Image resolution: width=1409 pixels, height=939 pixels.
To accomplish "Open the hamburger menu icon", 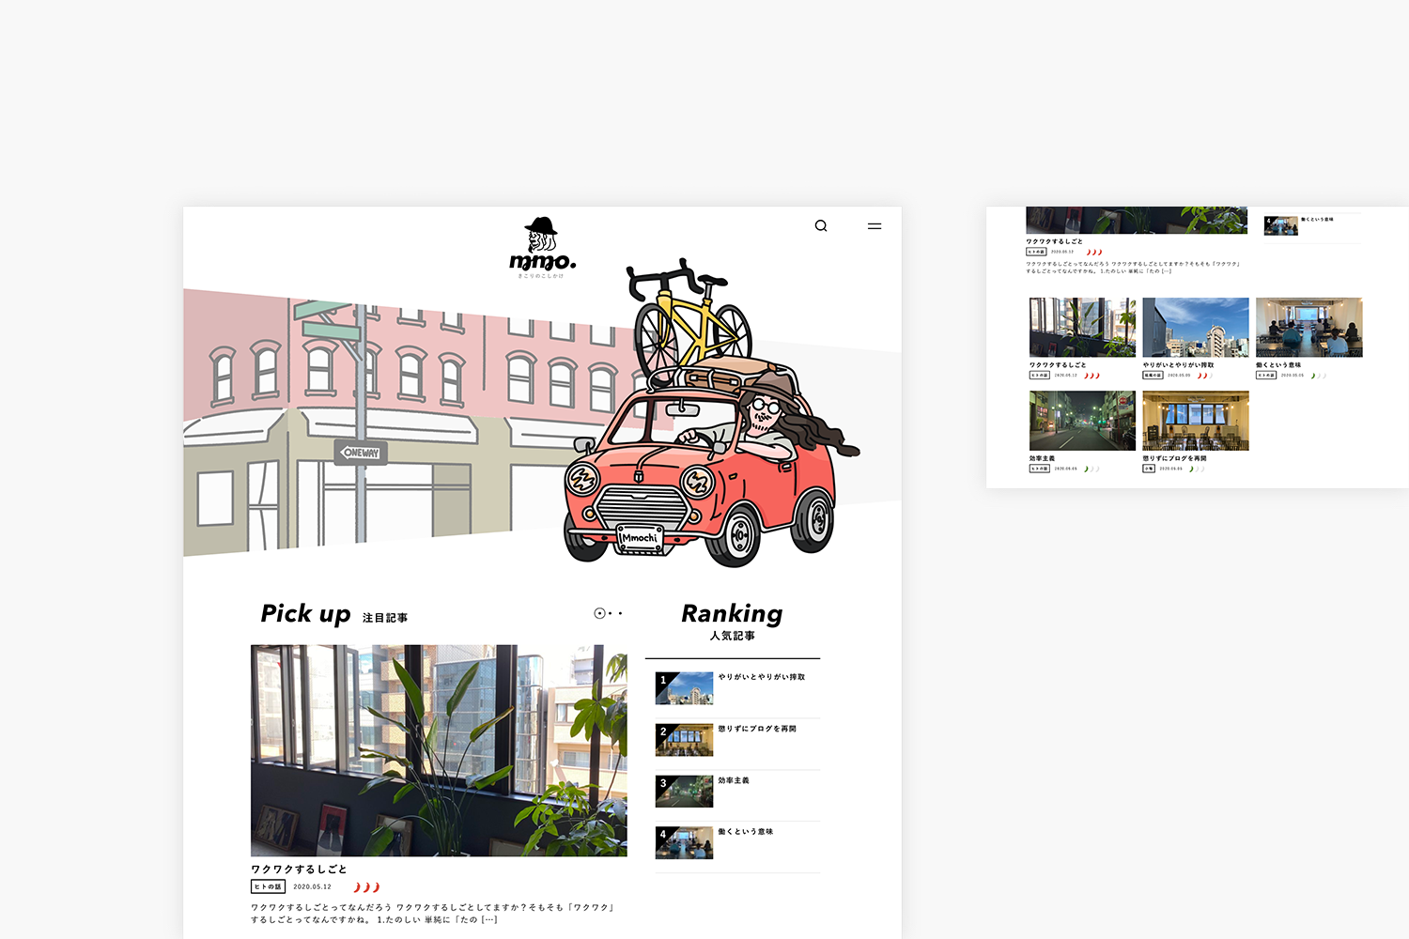I will click(x=875, y=226).
